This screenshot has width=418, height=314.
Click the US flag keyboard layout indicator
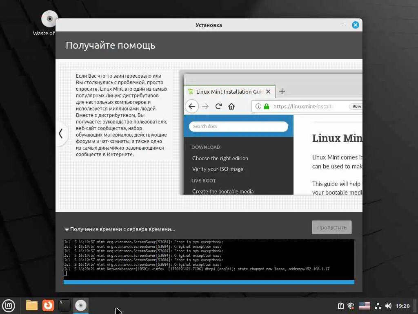[365, 306]
